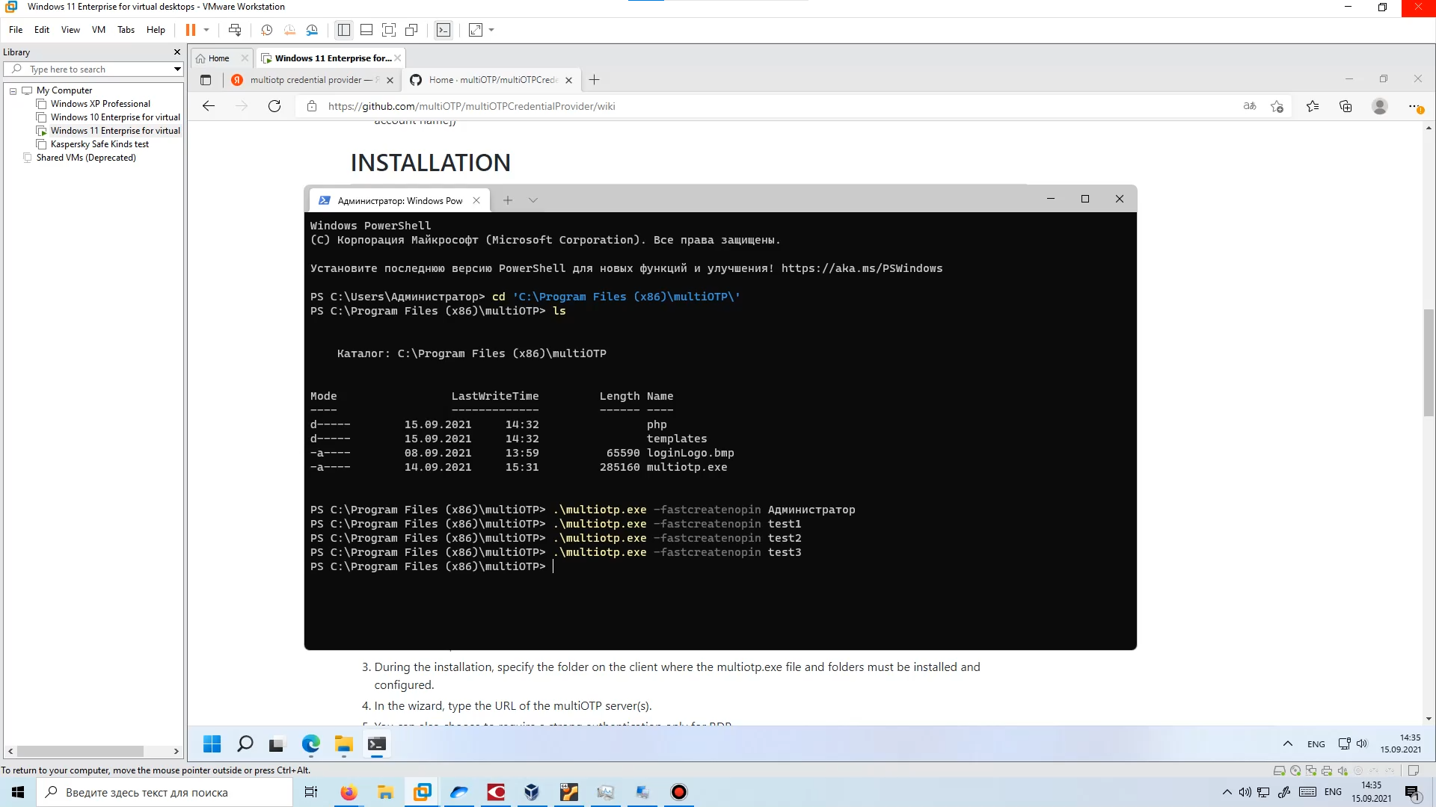Open the stretch guest display dropdown
Screen dimensions: 1436x807
click(x=491, y=30)
